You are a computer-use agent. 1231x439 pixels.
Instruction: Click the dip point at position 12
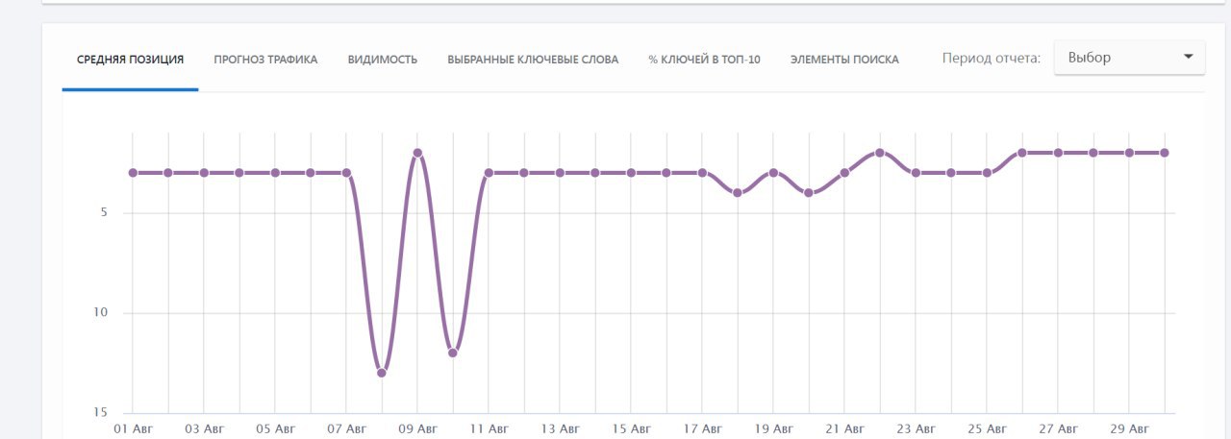coord(453,353)
